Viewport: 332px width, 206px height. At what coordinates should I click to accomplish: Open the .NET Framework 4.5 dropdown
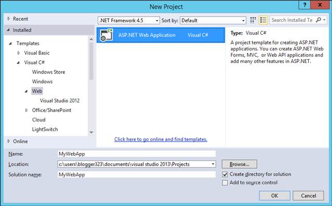[x=129, y=21]
